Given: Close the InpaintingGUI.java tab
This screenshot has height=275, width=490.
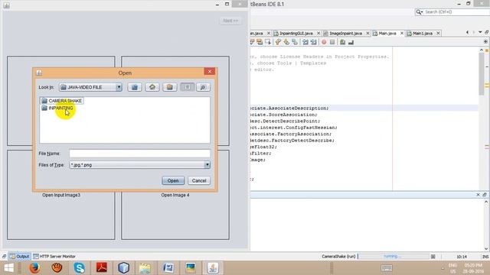Looking at the screenshot, I should pyautogui.click(x=318, y=33).
